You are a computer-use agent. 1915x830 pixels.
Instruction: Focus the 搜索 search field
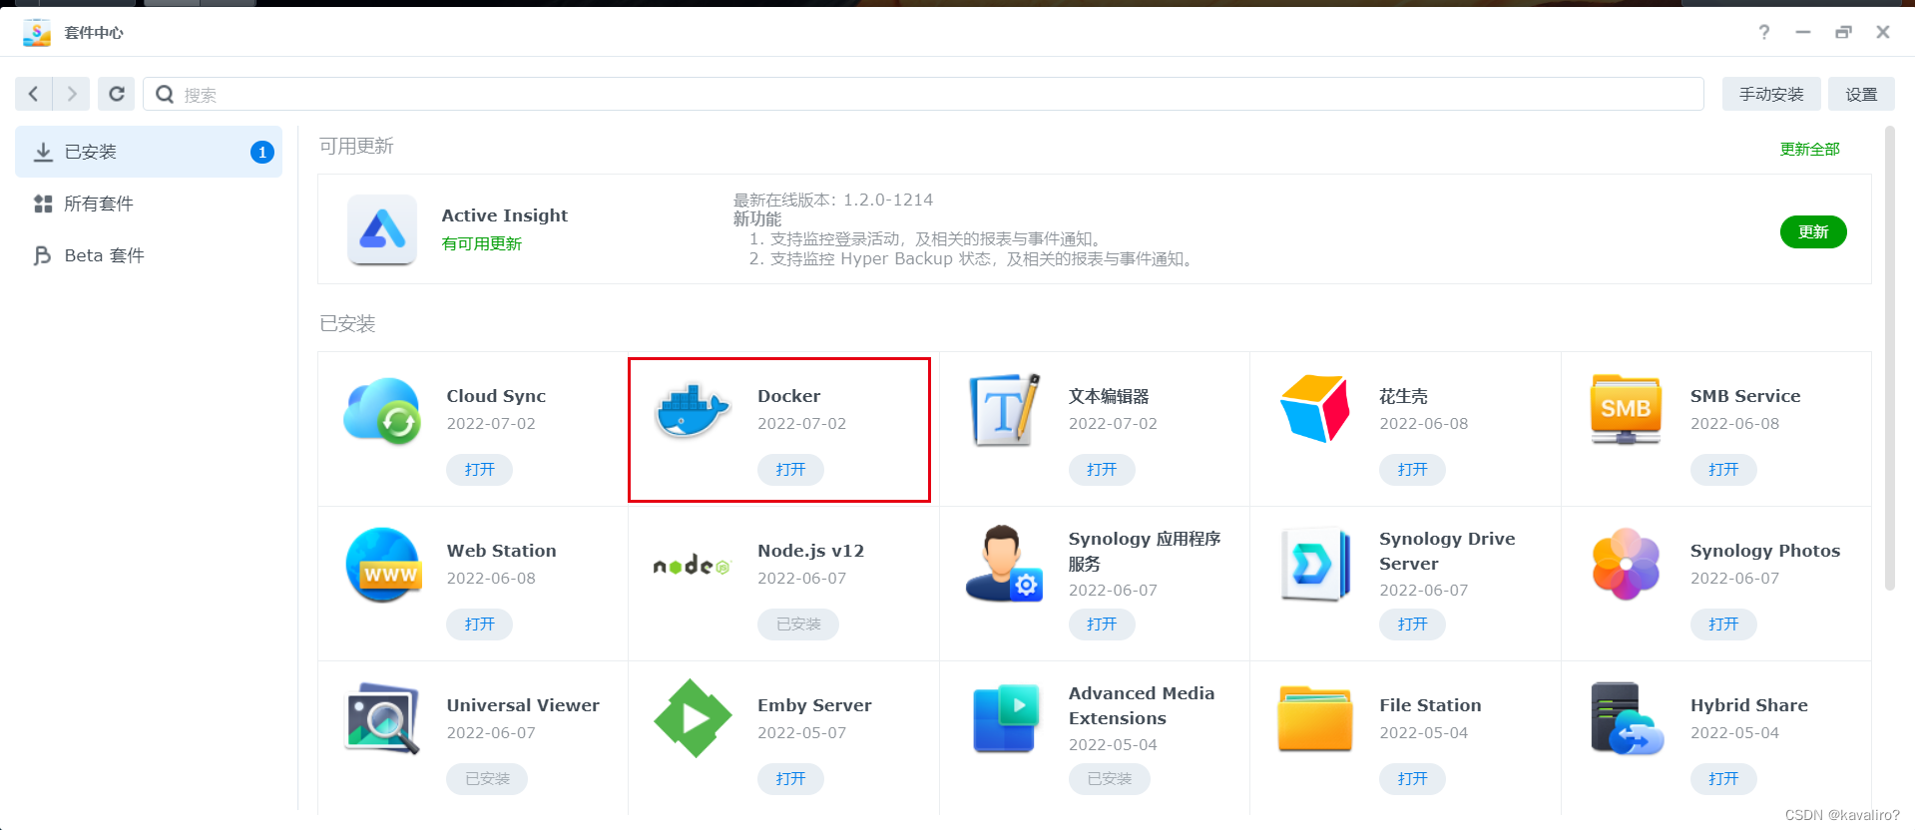[923, 94]
